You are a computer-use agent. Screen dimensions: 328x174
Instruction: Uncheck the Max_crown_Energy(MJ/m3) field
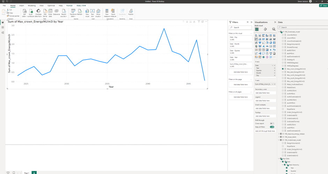point(283,69)
